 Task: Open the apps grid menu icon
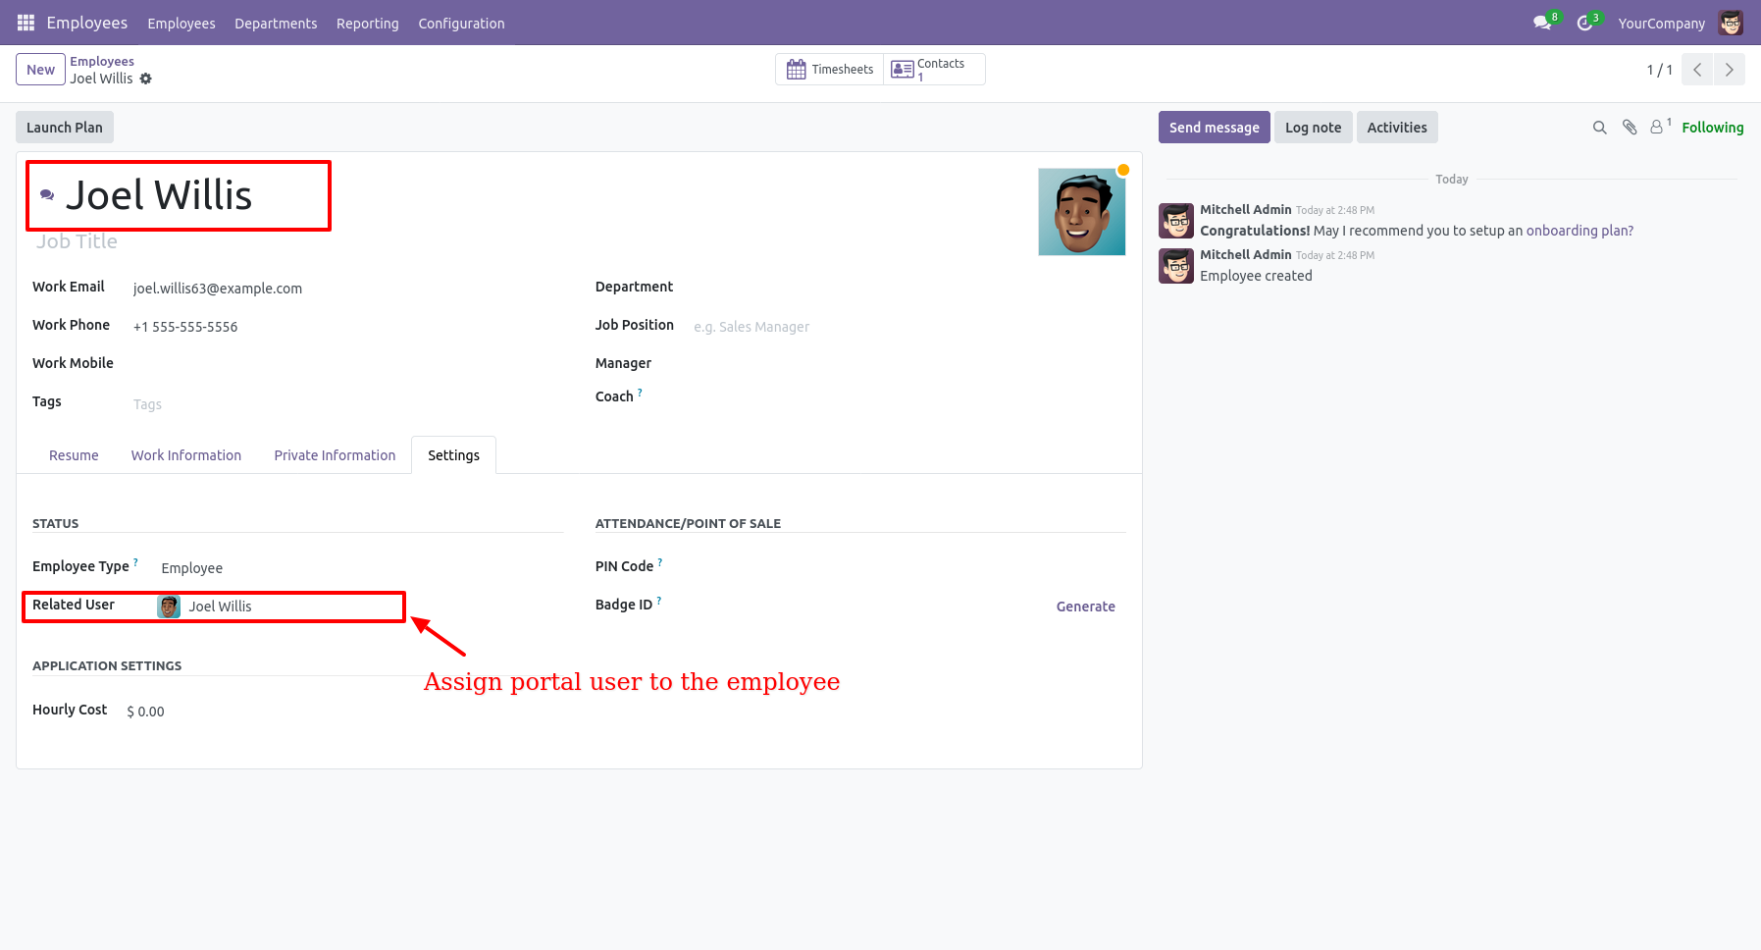pos(26,23)
